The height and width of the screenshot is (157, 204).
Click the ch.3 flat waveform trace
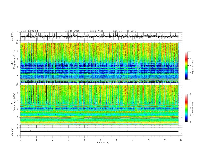click(99, 131)
